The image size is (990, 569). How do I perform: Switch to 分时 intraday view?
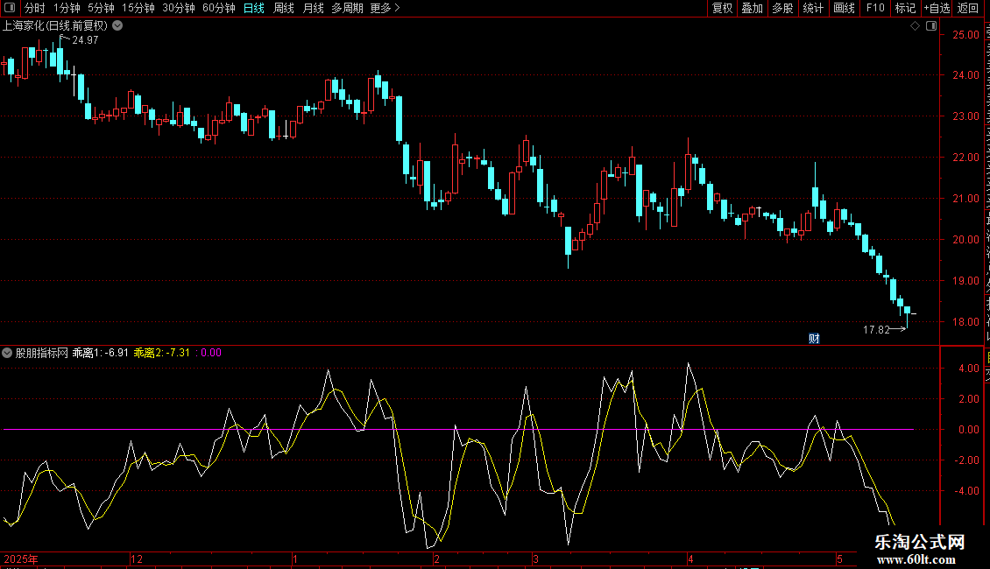pyautogui.click(x=35, y=8)
